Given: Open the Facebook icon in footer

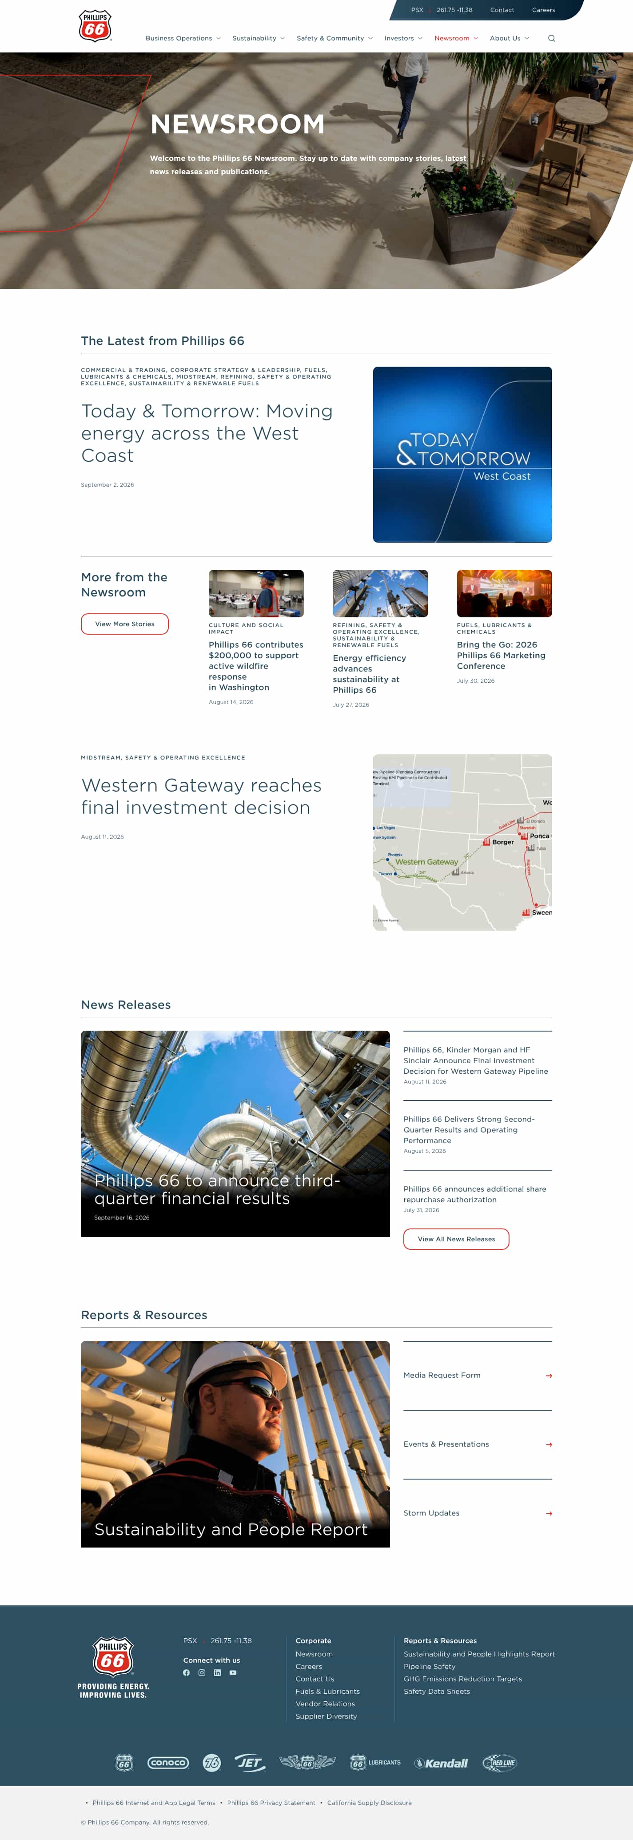Looking at the screenshot, I should tap(186, 1673).
